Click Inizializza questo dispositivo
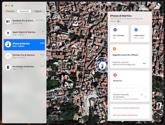 point(126,108)
